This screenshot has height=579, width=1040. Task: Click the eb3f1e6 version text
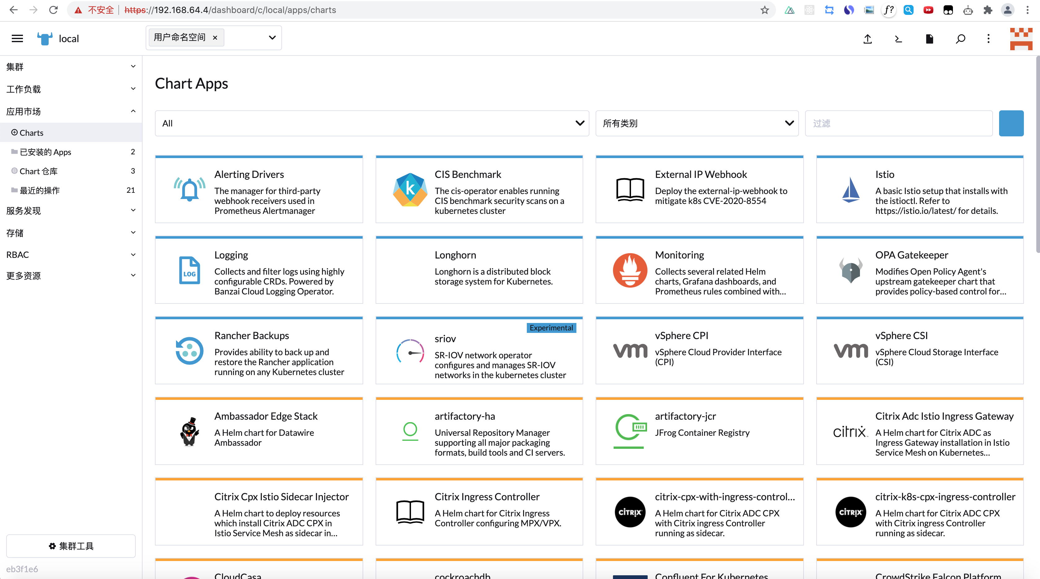(22, 569)
